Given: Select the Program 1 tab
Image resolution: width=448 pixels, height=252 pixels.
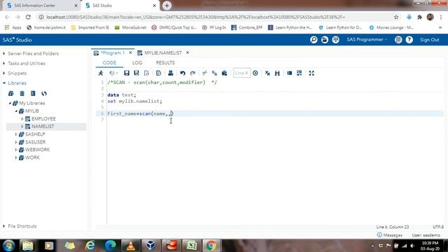Looking at the screenshot, I should click(113, 53).
